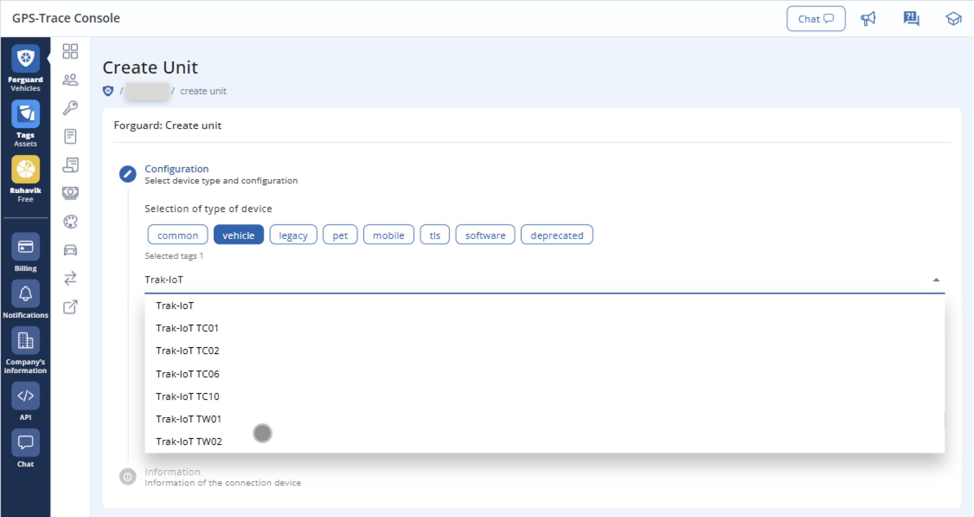Open the Chat button in the top bar
The image size is (974, 517).
coord(816,18)
